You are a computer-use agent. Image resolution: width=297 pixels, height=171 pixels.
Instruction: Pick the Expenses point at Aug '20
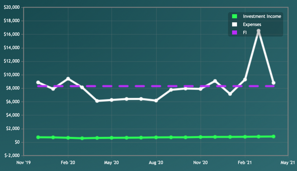click(156, 100)
